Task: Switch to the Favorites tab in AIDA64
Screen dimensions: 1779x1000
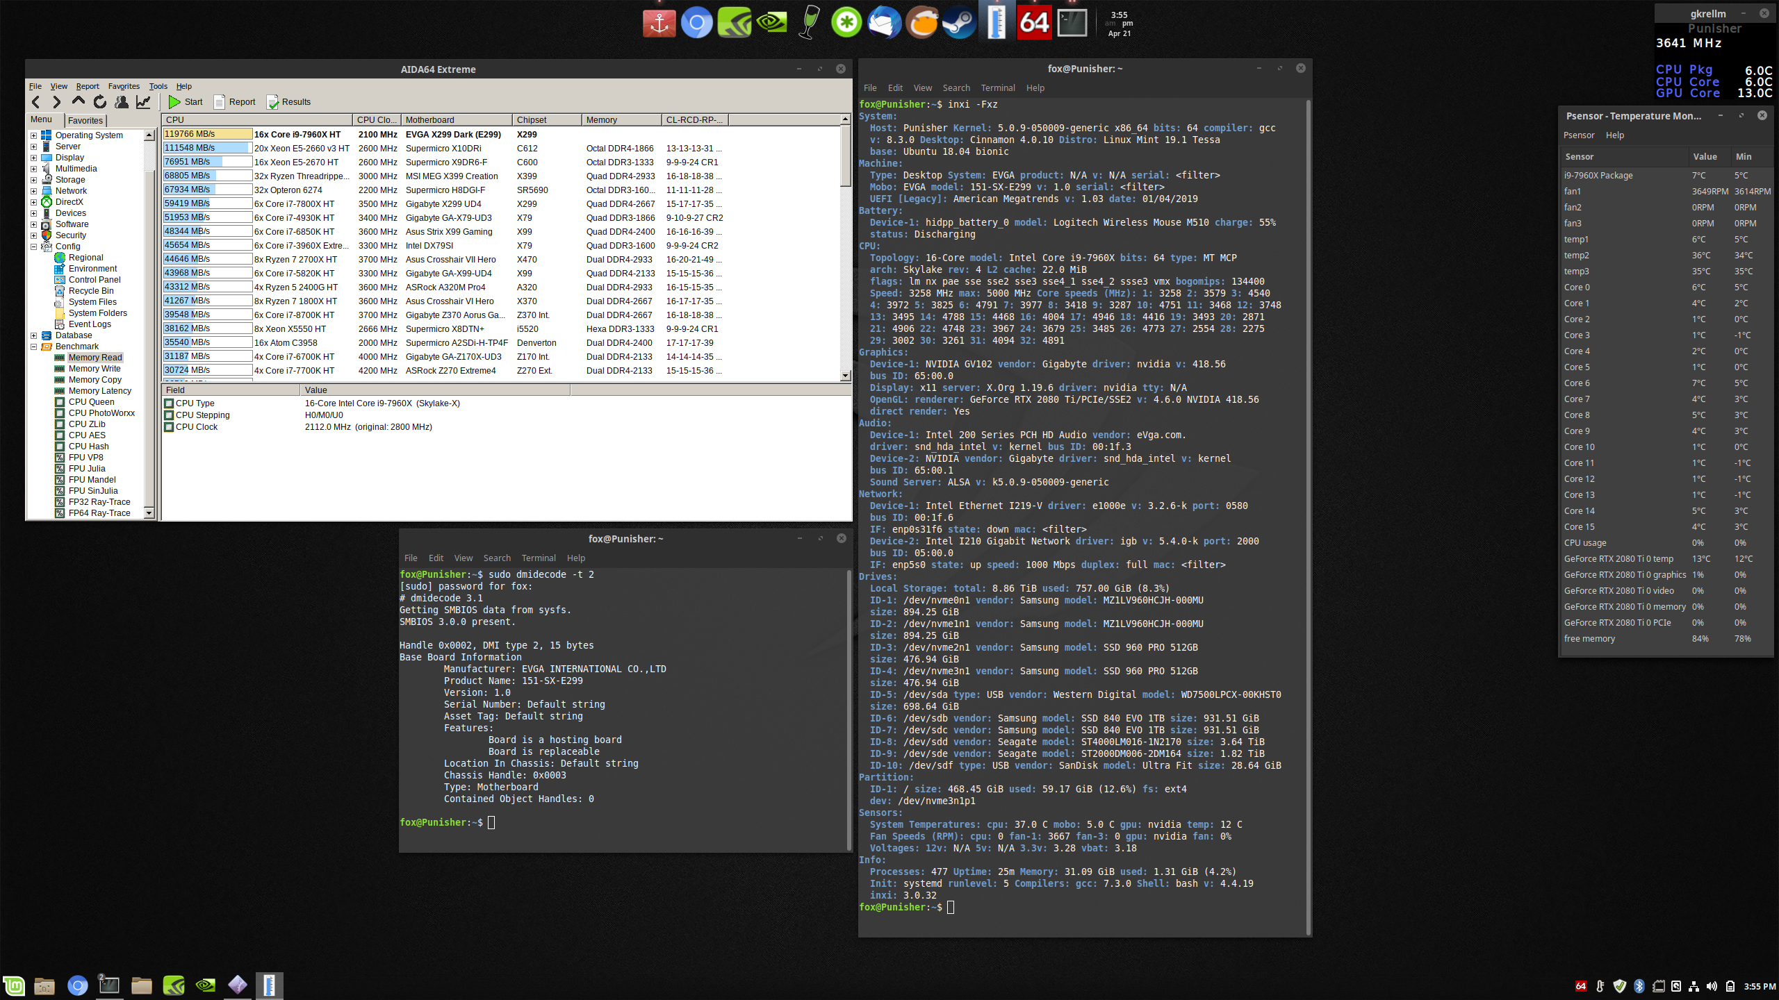Action: [85, 120]
